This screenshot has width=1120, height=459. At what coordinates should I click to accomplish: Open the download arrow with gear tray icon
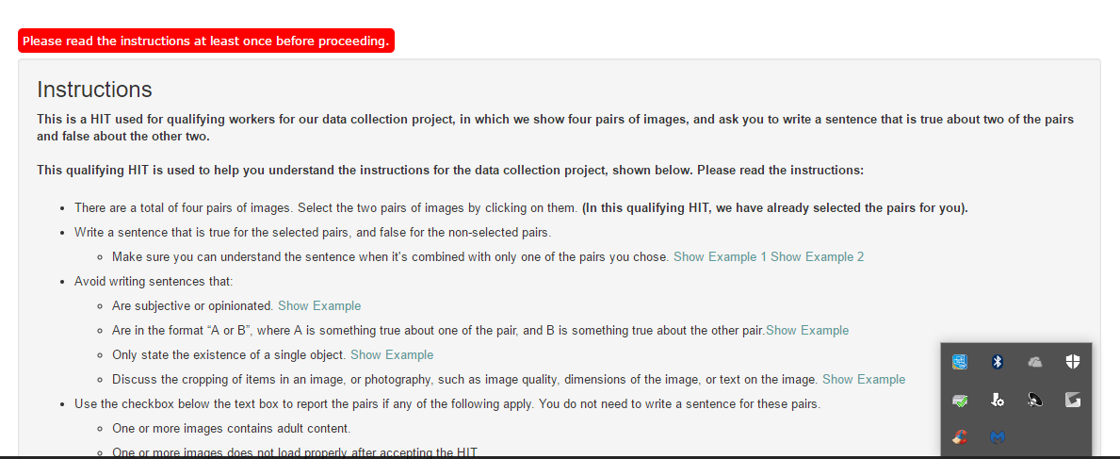click(x=998, y=401)
